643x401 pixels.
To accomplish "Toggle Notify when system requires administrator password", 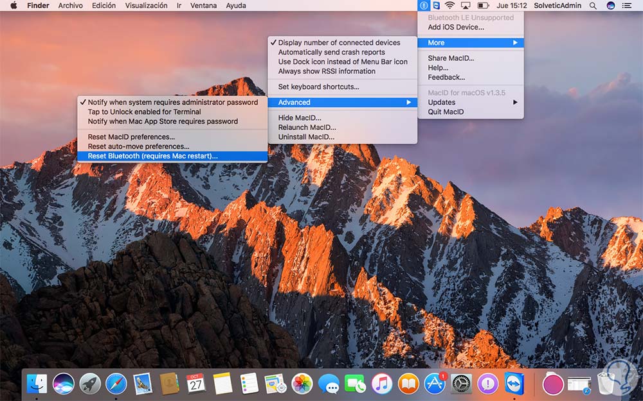I will point(172,102).
